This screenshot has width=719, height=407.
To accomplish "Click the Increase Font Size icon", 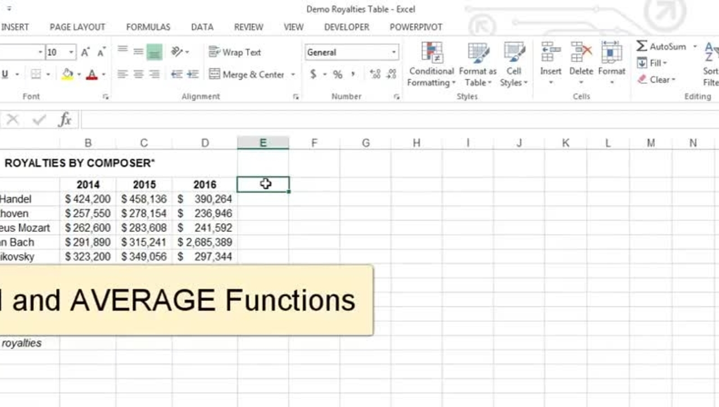I will click(86, 52).
